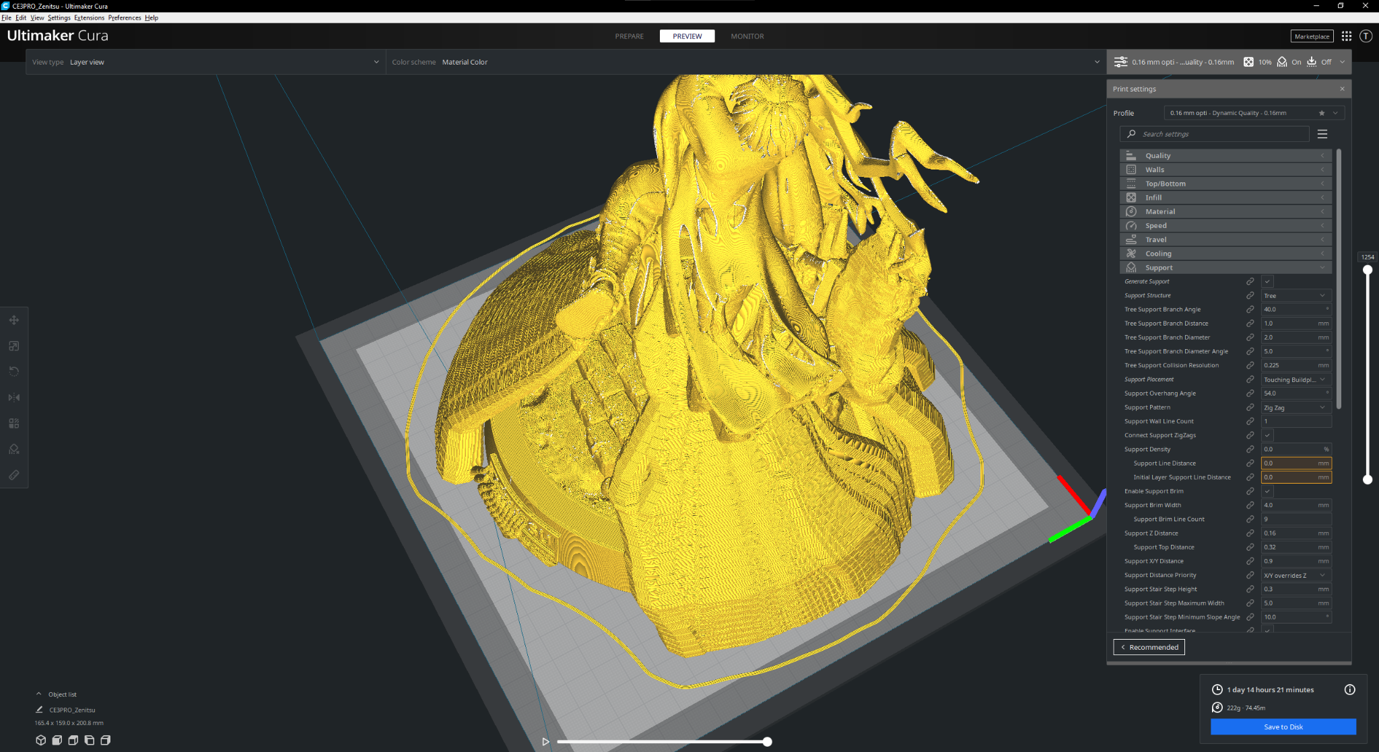The width and height of the screenshot is (1379, 752).
Task: Switch to 3D perspective view cube icon
Action: (x=41, y=740)
